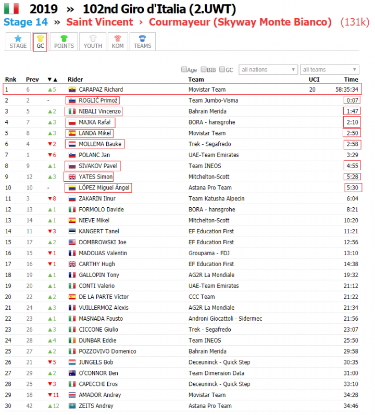This screenshot has width=375, height=415.
Task: Open ROGLIČ Primož rider page
Action: 98,100
